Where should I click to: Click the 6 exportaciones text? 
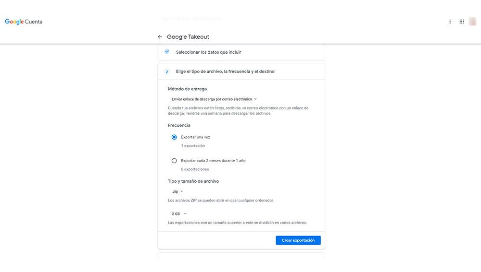[195, 169]
